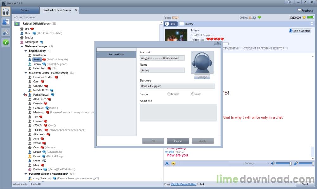Viewport: 317px width, 189px height.
Task: Click the Raidcall Official Server green logo icon
Action: (17, 24)
